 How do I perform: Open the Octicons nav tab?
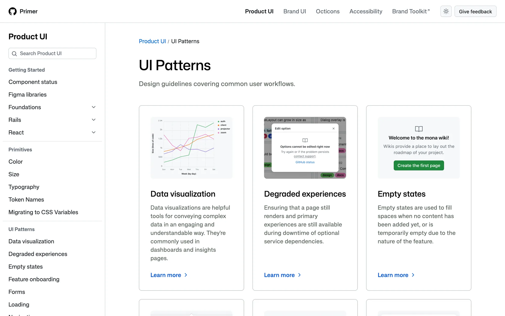point(327,11)
